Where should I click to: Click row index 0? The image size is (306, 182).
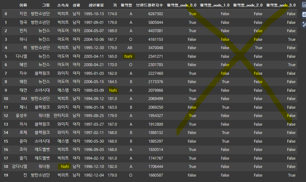6,14
